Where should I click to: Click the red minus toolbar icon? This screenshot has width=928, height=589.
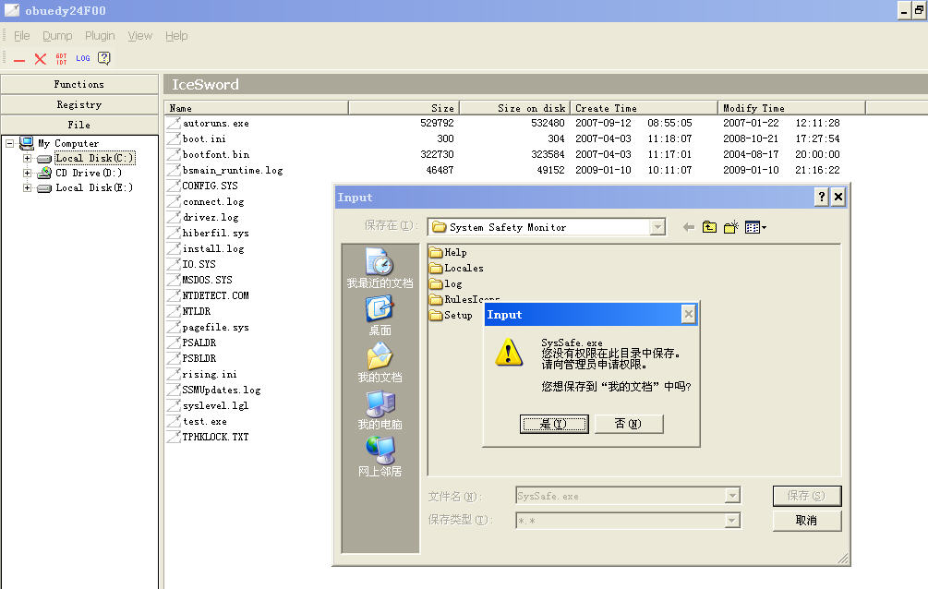(x=19, y=59)
